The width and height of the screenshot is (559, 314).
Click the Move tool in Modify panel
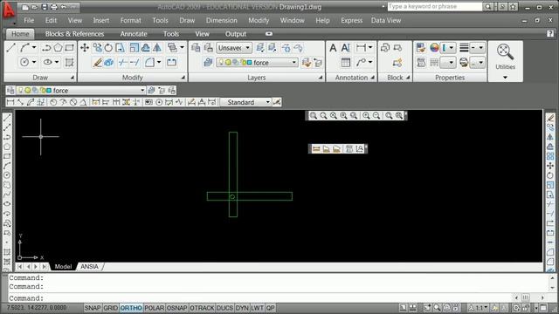click(x=85, y=47)
